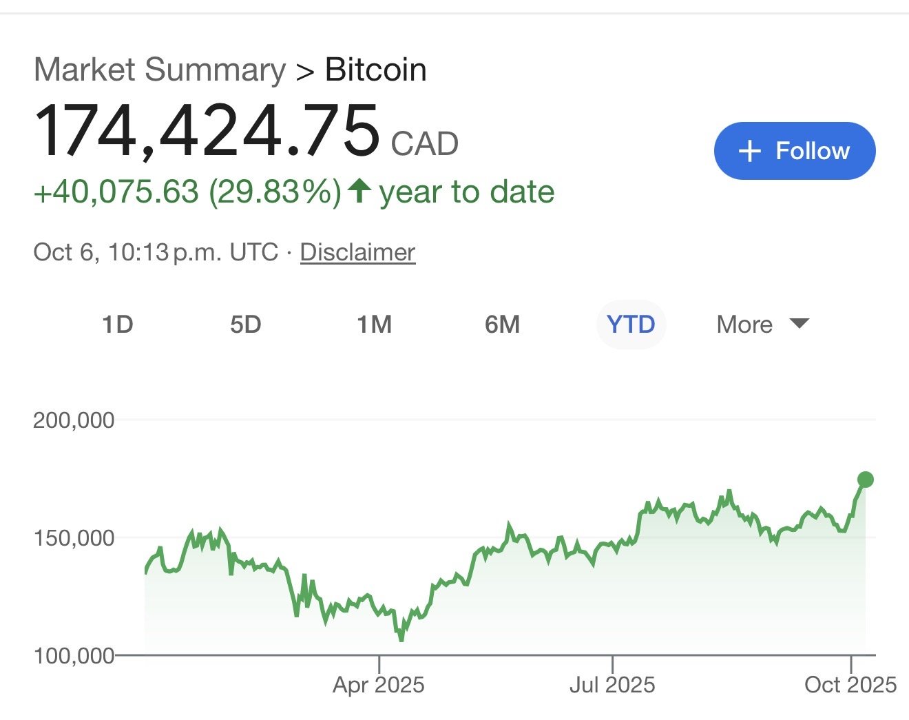Click the Jul 2025 axis label
This screenshot has width=909, height=720.
click(612, 684)
